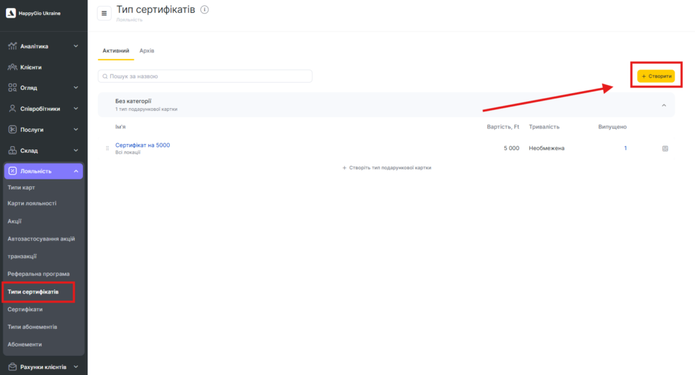Viewport: 695px width, 375px height.
Task: Click the Склад warehouse icon
Action: [12, 150]
